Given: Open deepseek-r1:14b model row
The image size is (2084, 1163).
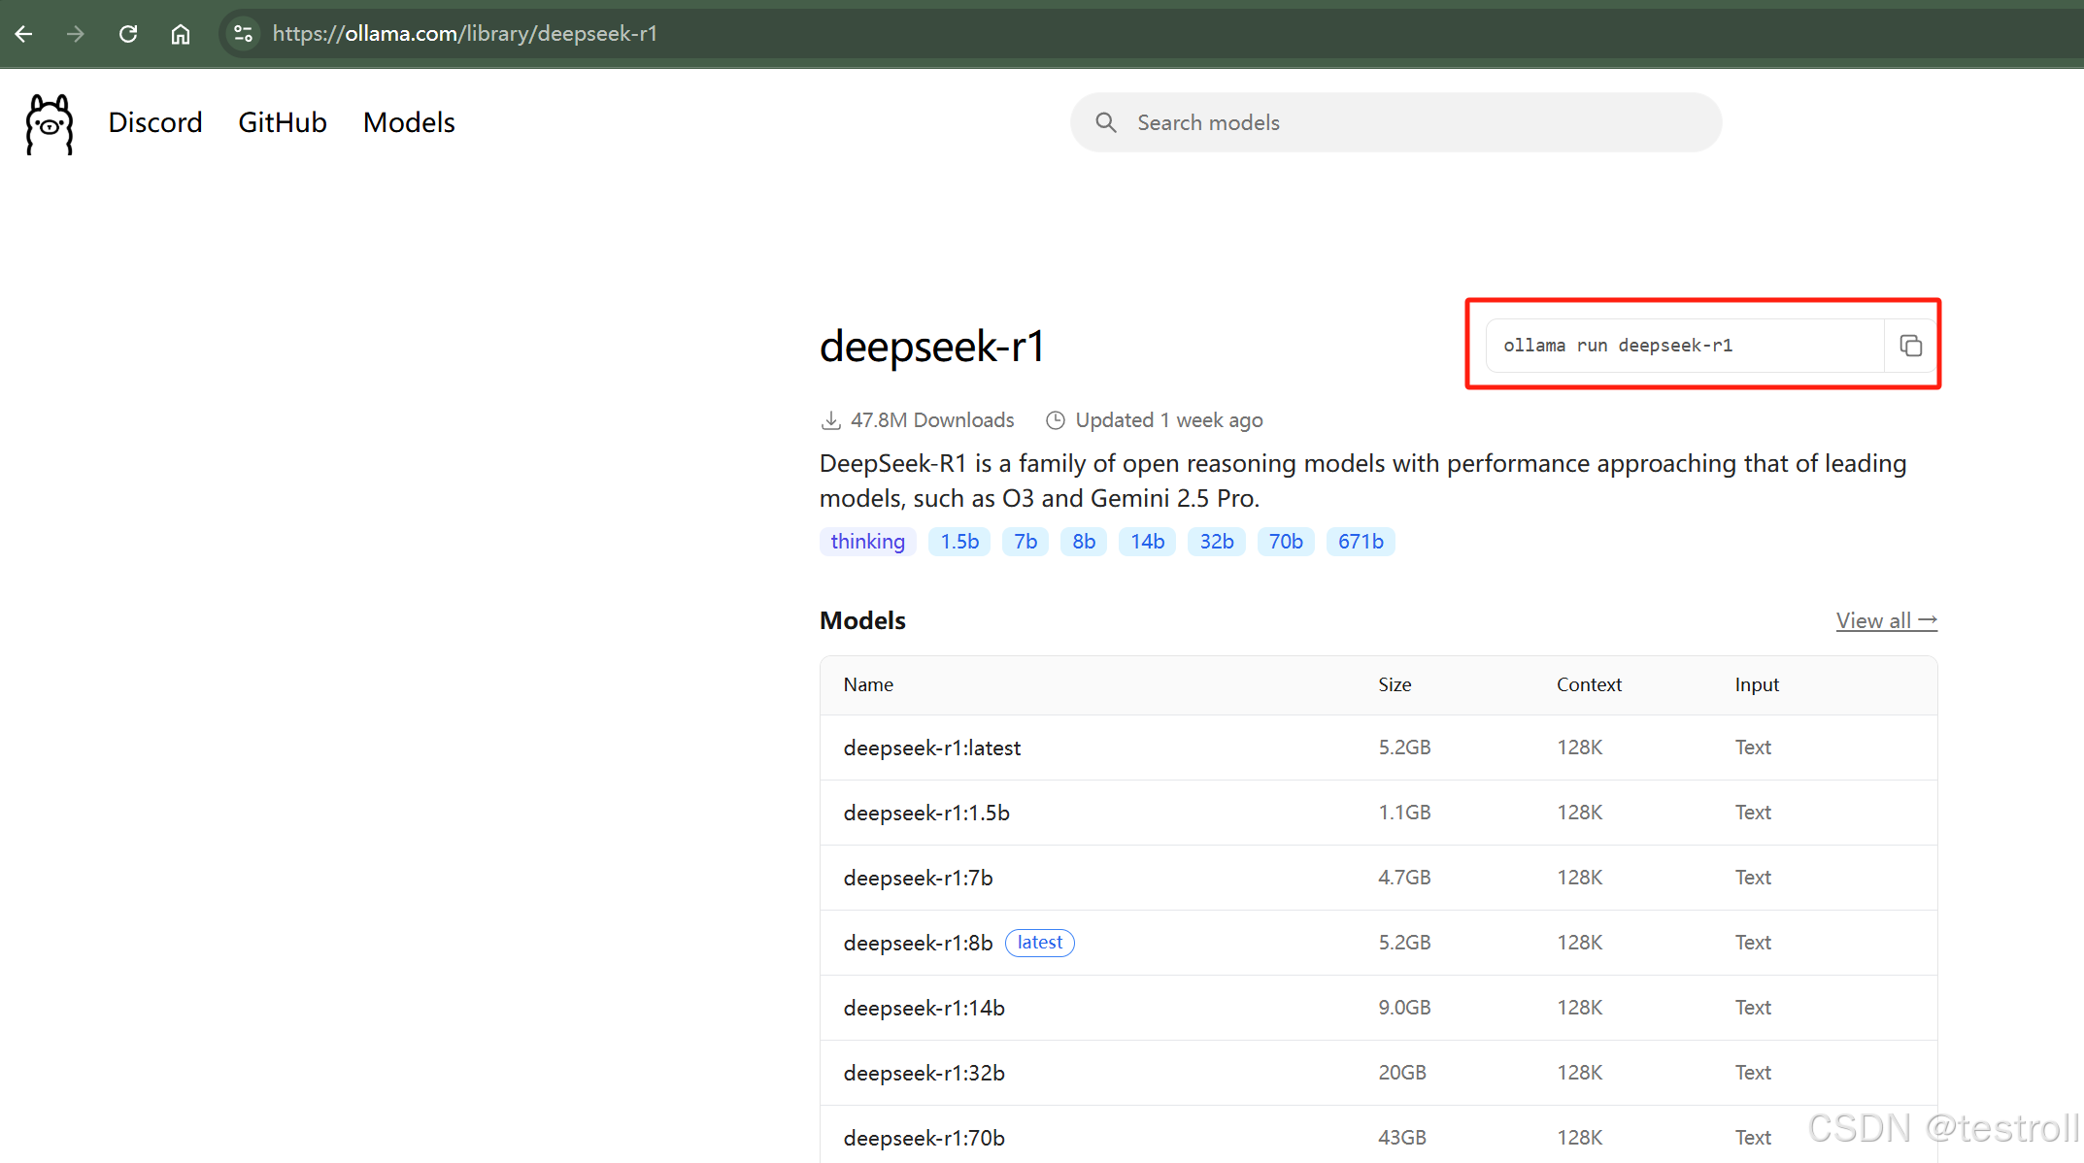Looking at the screenshot, I should point(924,1008).
